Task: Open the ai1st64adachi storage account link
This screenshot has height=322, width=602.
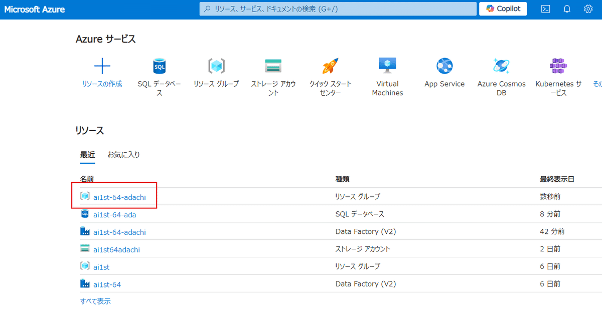Action: (x=116, y=249)
